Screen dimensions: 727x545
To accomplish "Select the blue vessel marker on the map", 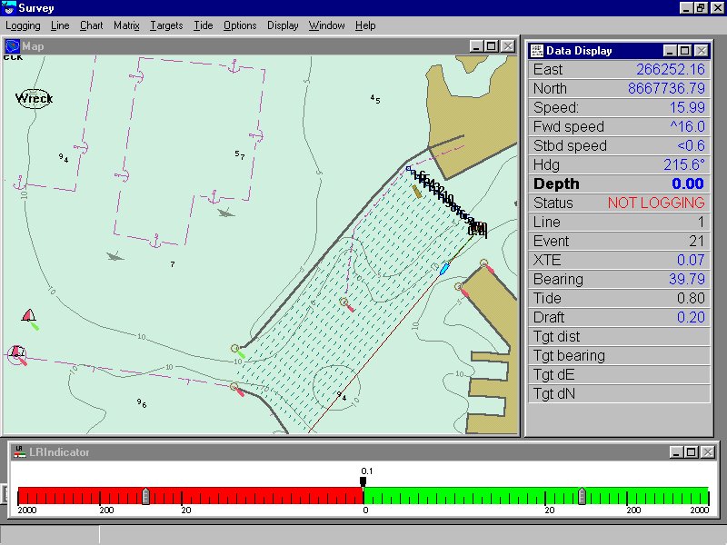I will [x=444, y=268].
